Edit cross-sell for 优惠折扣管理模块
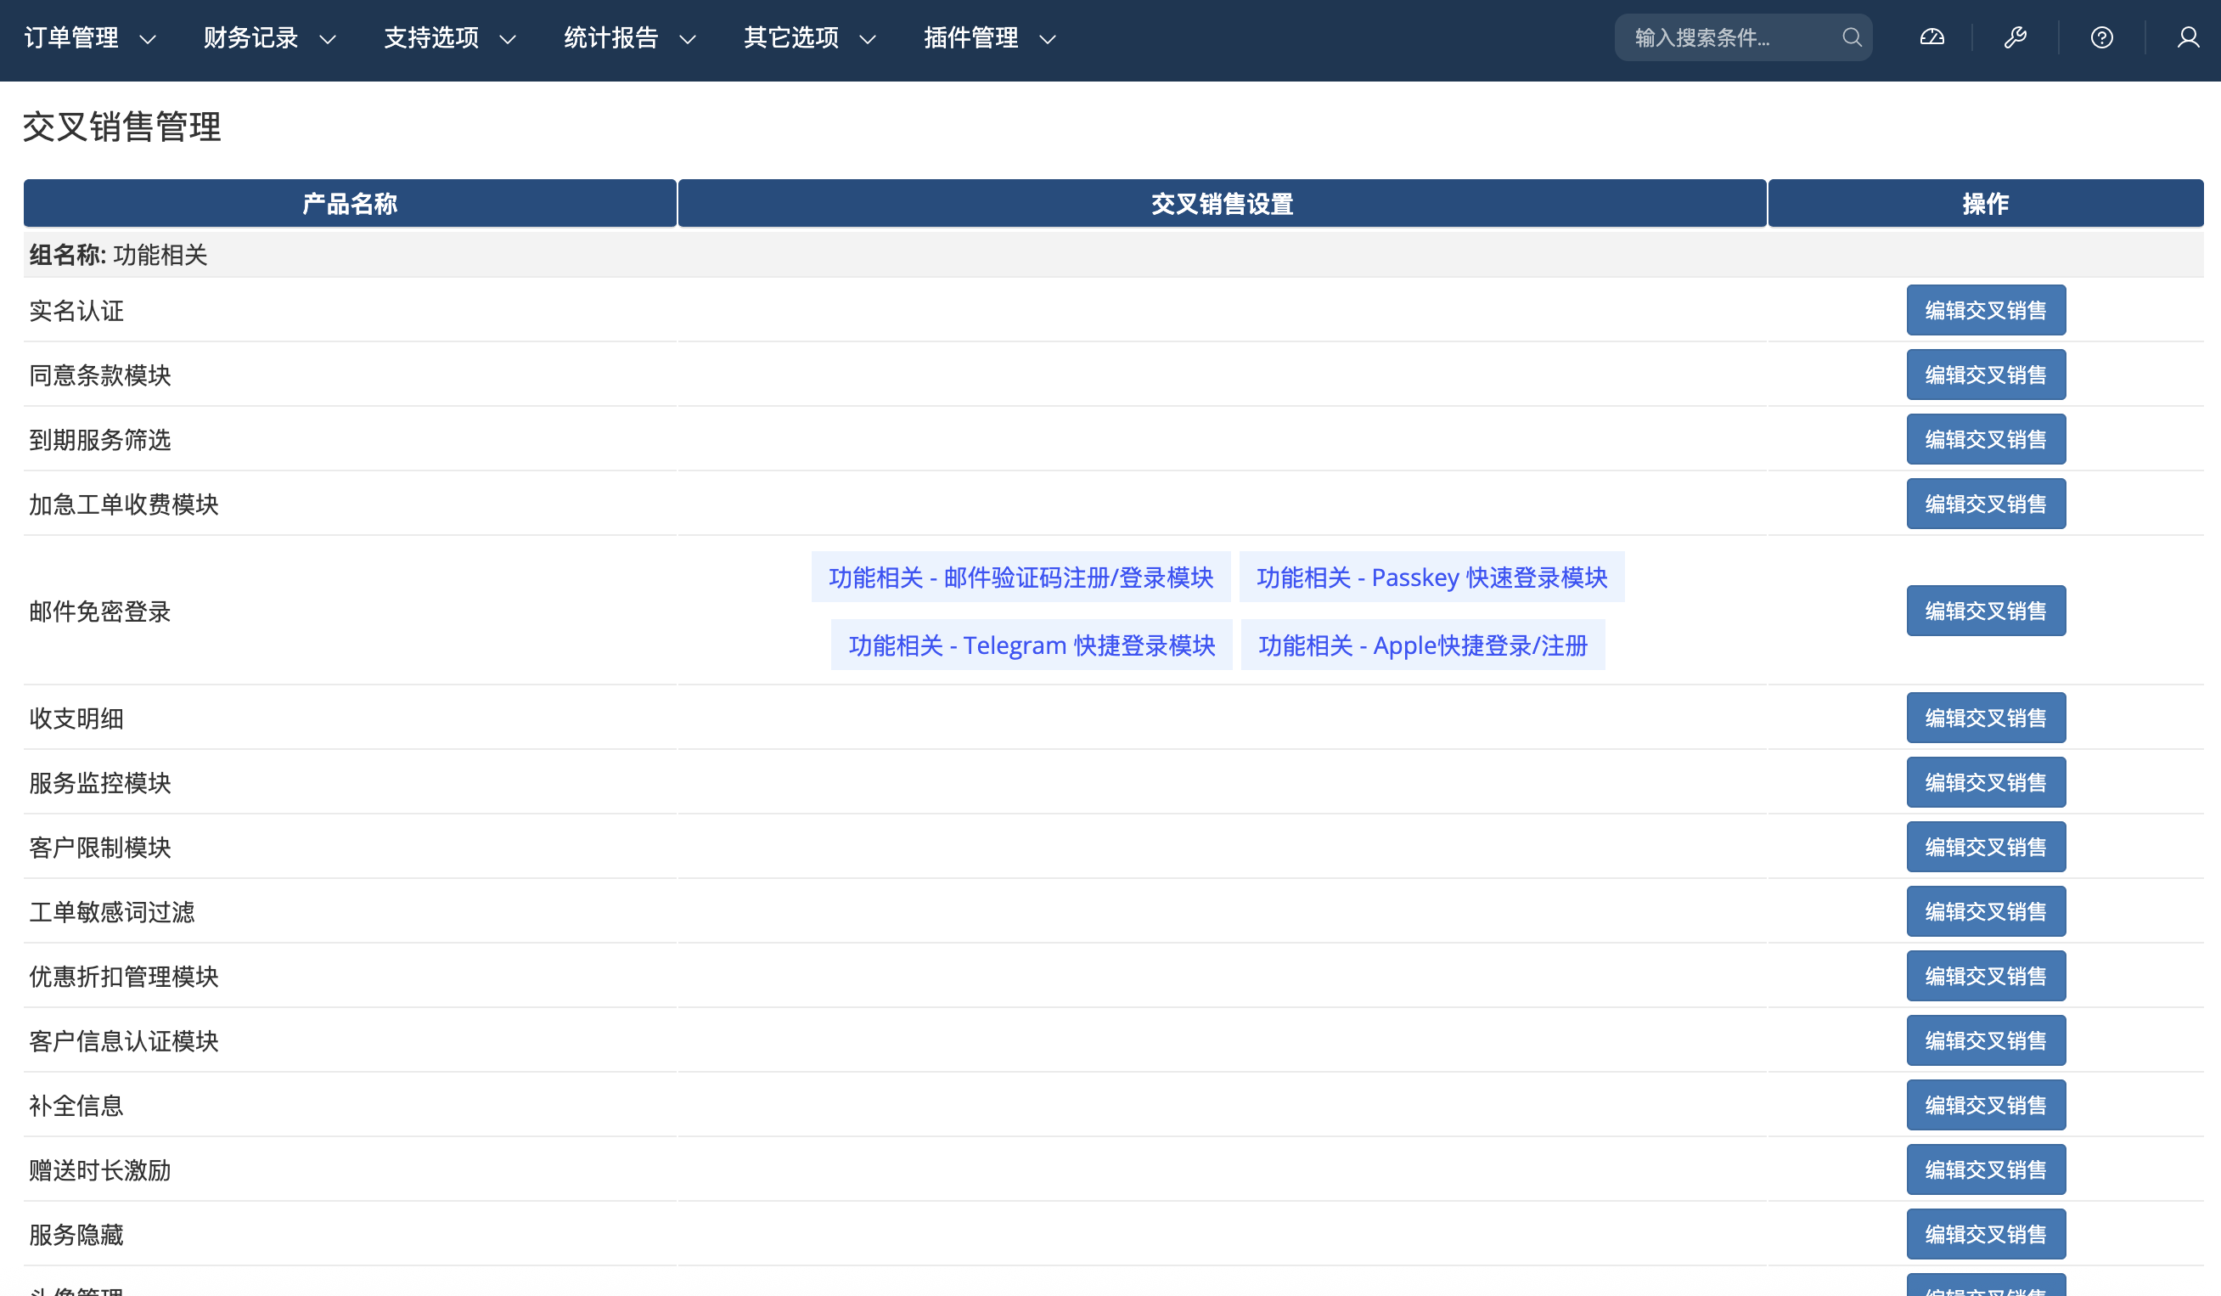The width and height of the screenshot is (2221, 1296). 1985,976
